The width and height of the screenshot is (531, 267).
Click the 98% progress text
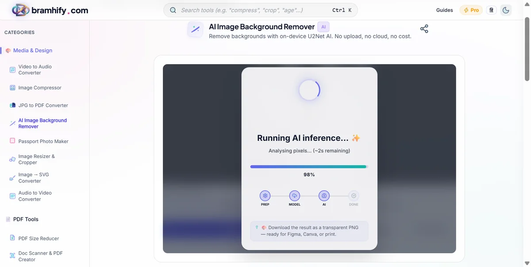click(x=309, y=175)
